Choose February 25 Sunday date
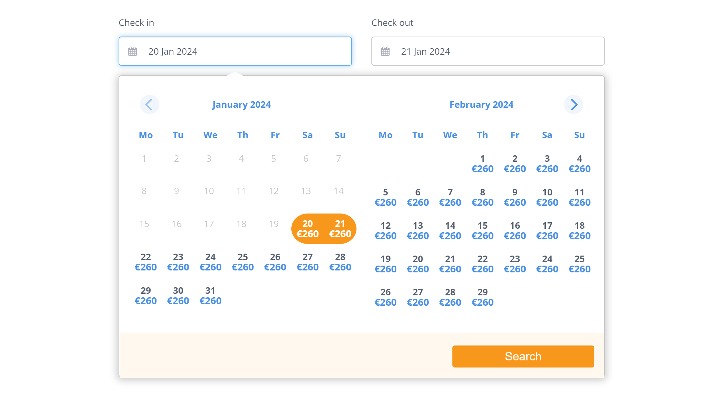Viewport: 723px width, 406px height. 579,264
